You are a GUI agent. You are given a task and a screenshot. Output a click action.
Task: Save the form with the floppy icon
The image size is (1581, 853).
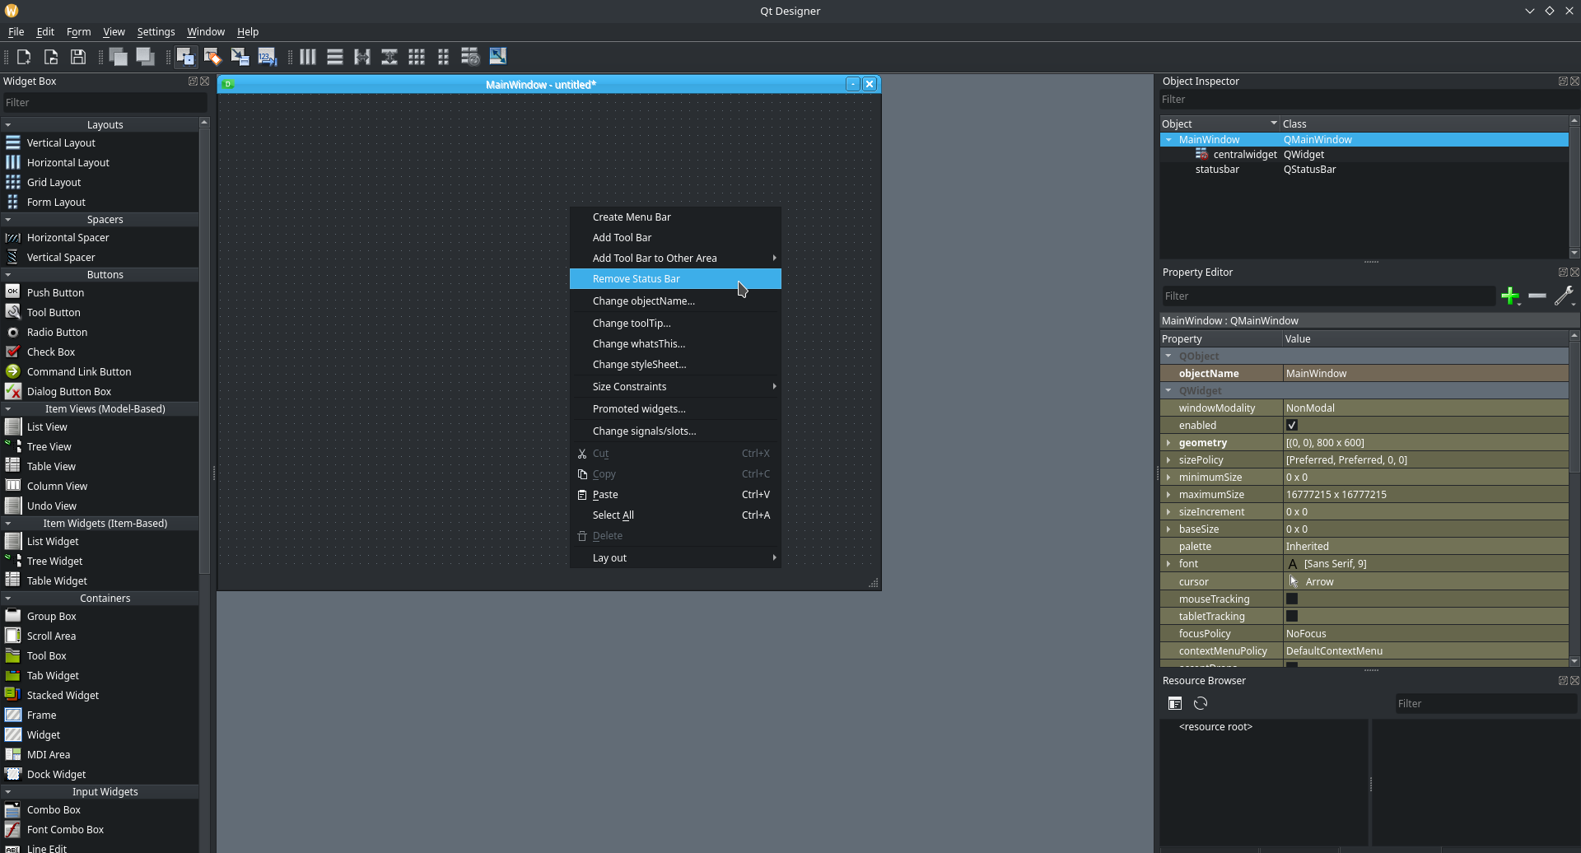point(78,57)
